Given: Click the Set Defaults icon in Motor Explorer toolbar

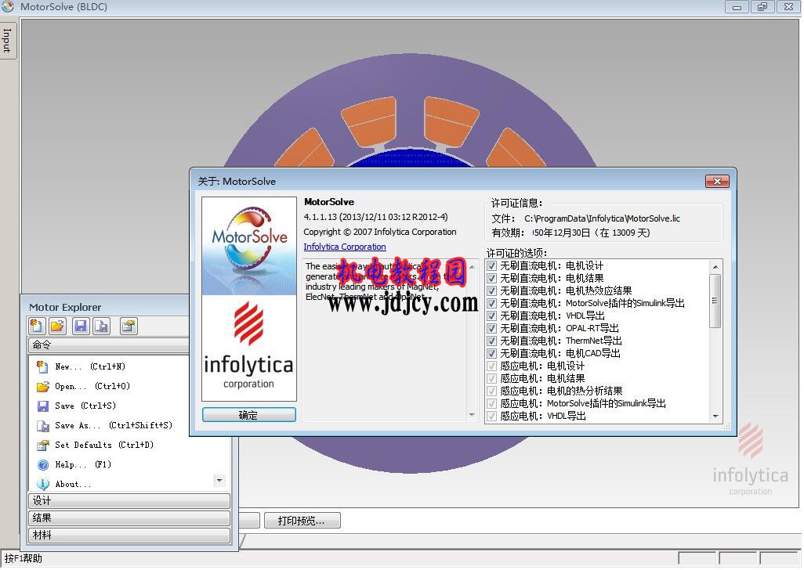Looking at the screenshot, I should 129,326.
